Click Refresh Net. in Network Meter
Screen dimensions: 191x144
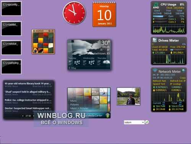click(159, 81)
